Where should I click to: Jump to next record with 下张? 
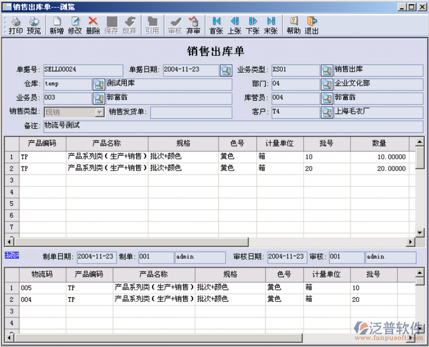(253, 25)
